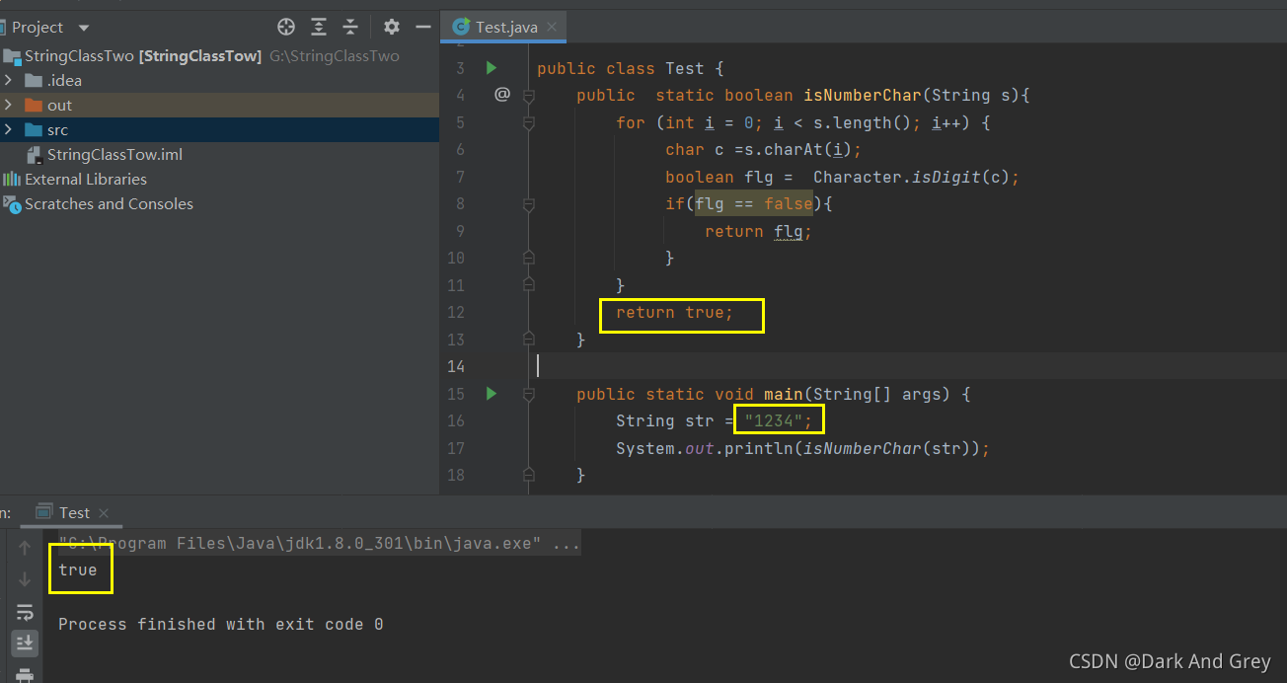Image resolution: width=1287 pixels, height=683 pixels.
Task: Click 's.charAt(i)' on line 6
Action: pyautogui.click(x=797, y=149)
